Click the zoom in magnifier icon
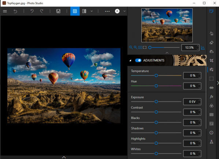 (136, 47)
